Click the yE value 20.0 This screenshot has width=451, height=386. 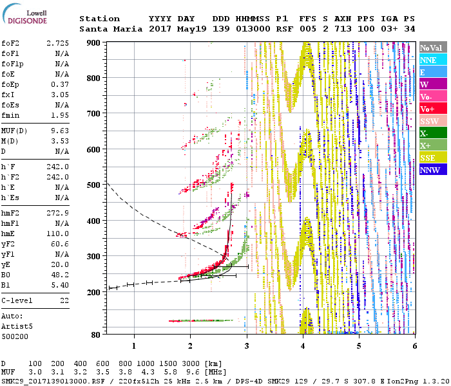tap(60, 265)
